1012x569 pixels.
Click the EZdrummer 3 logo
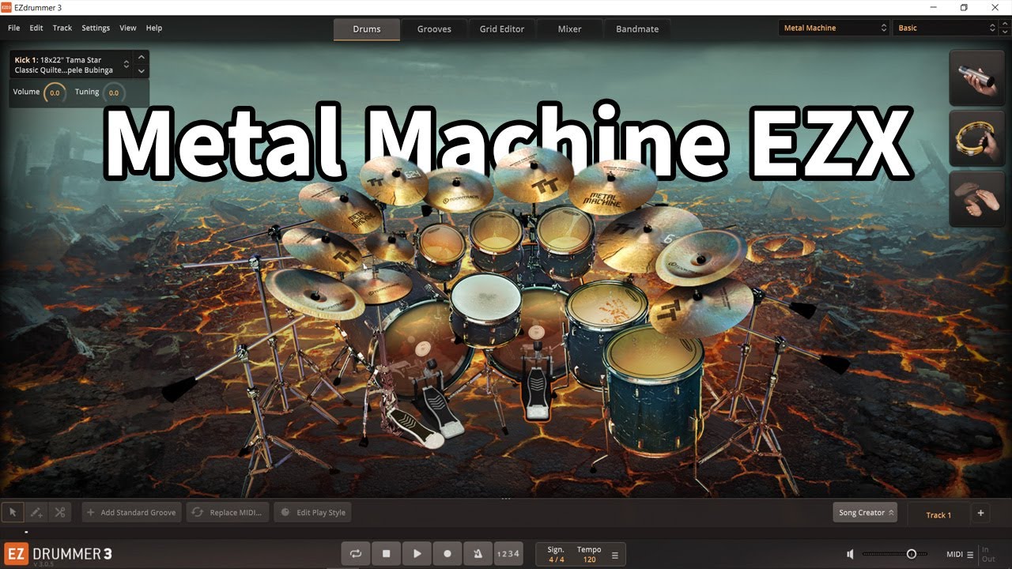coord(58,554)
